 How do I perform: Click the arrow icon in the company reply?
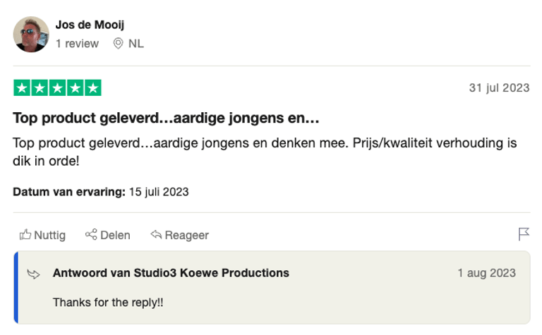tap(34, 274)
